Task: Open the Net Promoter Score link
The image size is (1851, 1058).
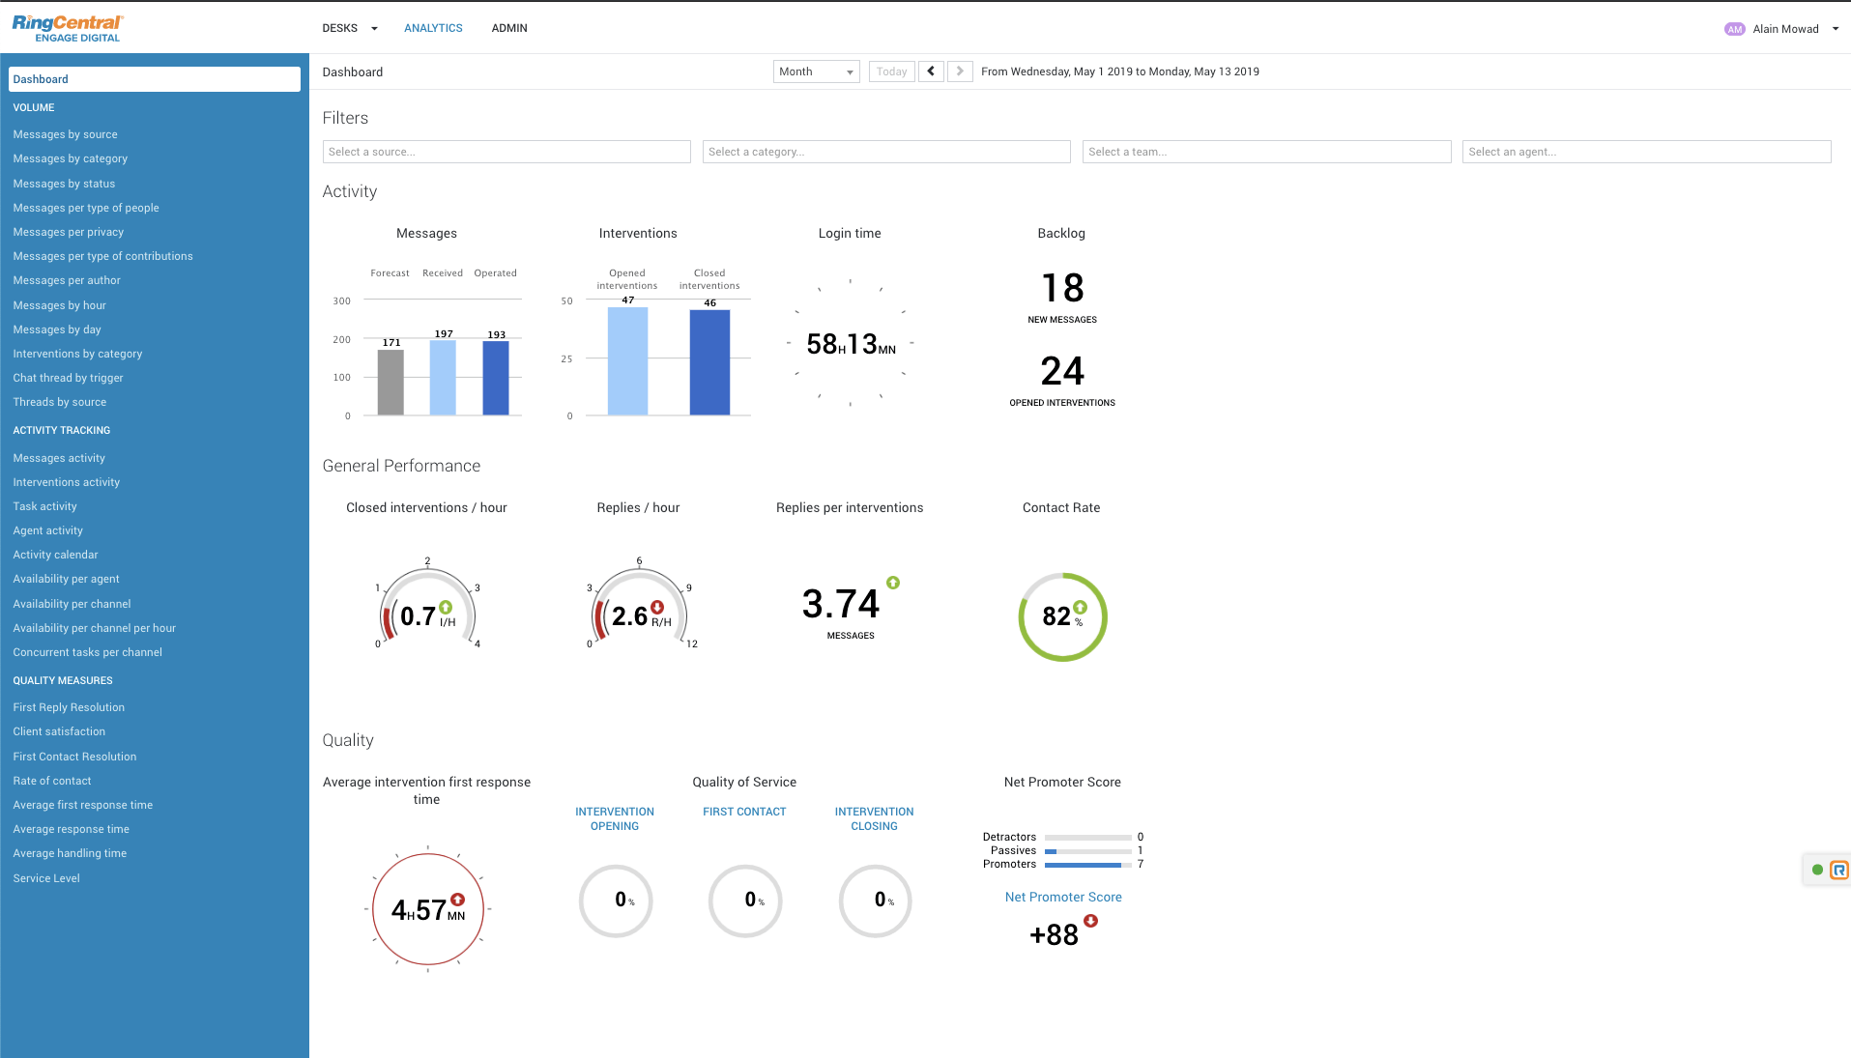Action: [1063, 897]
